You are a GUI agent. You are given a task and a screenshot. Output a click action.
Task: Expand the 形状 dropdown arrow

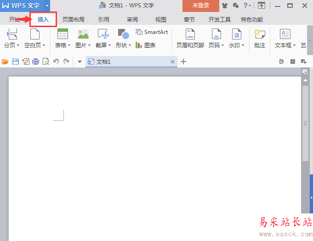coord(130,45)
